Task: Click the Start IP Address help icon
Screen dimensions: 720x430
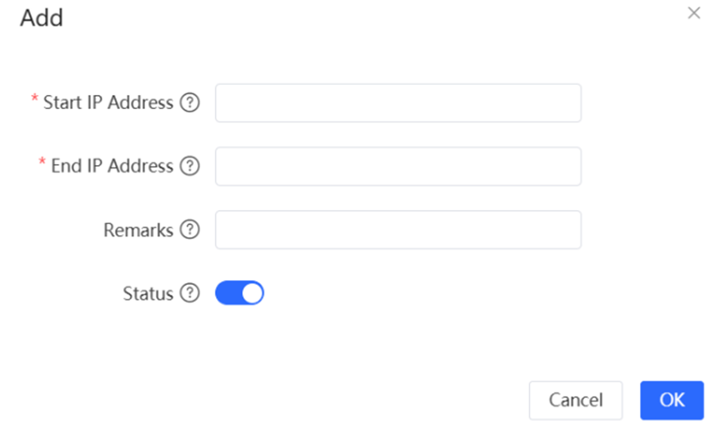Action: 190,102
